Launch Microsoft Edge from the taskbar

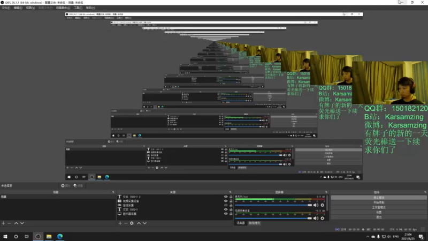(x=60, y=236)
